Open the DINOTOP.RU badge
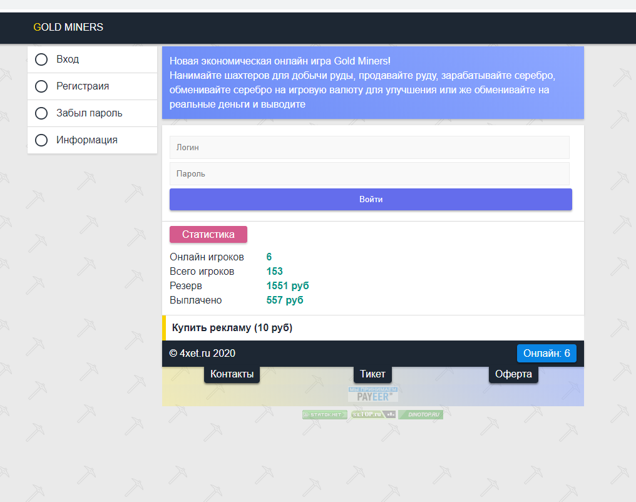This screenshot has height=502, width=636. click(x=421, y=414)
